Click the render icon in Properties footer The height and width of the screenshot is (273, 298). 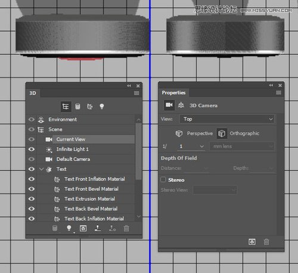click(x=252, y=242)
